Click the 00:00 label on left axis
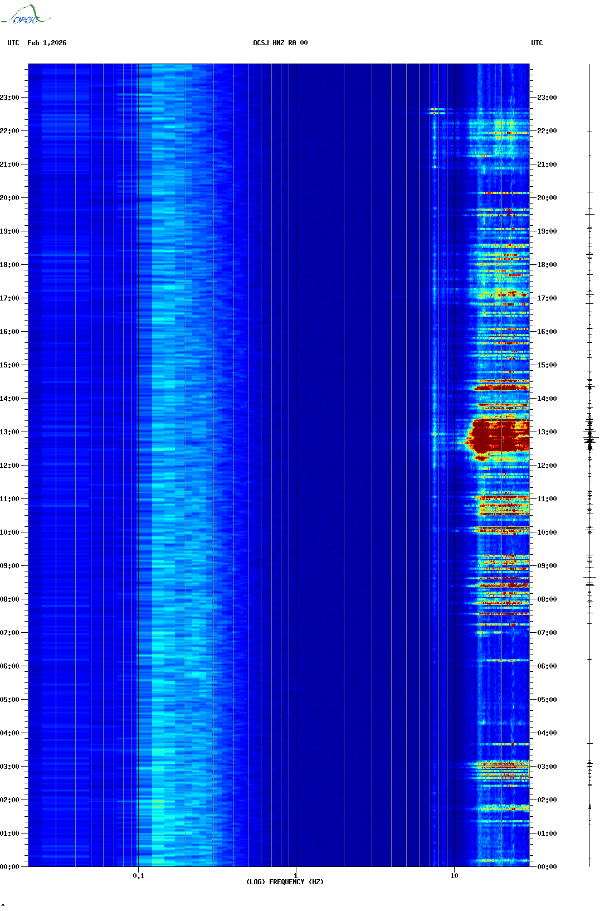Viewport: 614px width, 911px height. (x=9, y=867)
